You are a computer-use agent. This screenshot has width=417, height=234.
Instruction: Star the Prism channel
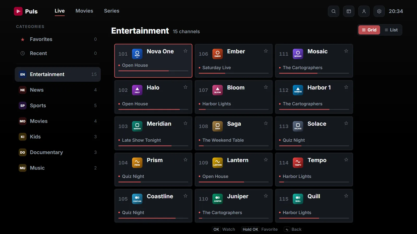pos(185,160)
